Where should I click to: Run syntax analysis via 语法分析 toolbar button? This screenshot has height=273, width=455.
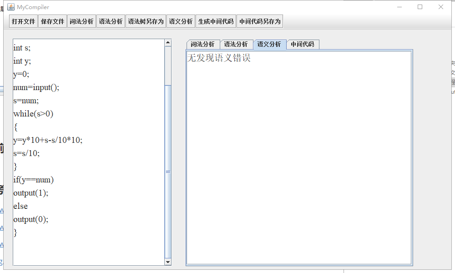(x=110, y=21)
